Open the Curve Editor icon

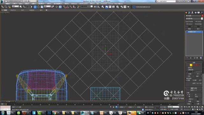pyautogui.click(x=110, y=7)
